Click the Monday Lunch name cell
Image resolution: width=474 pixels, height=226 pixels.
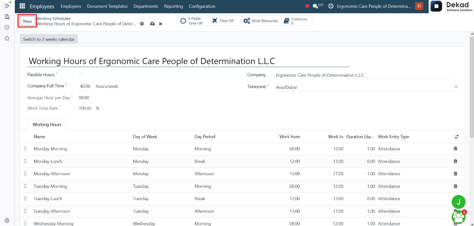[48, 162]
